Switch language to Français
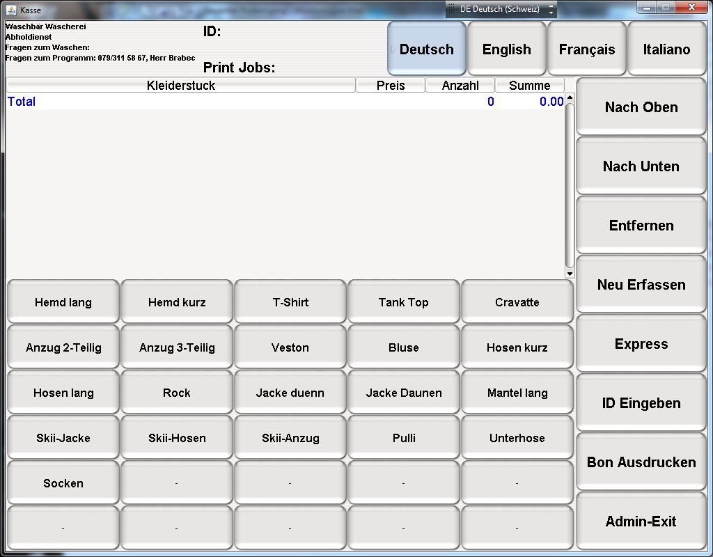This screenshot has height=557, width=713. pos(586,48)
